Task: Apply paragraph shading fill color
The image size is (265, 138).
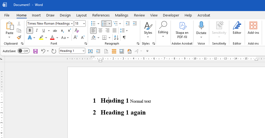Action: tap(93, 38)
